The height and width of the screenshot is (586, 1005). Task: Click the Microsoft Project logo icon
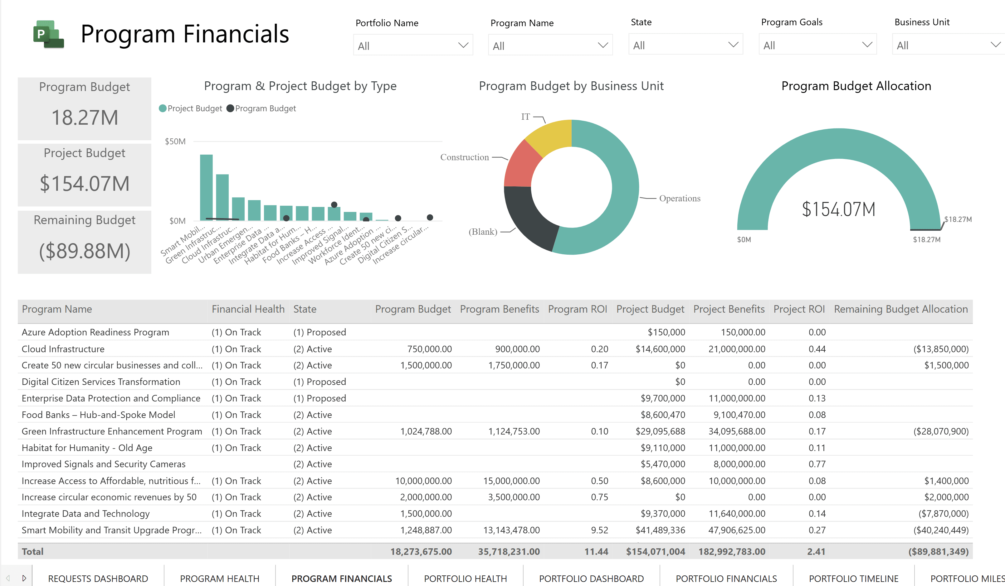(48, 34)
